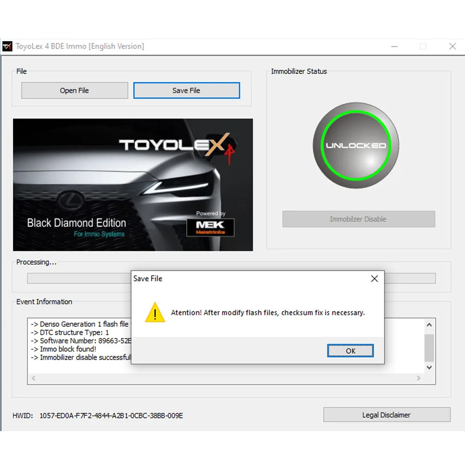Minimize the ToyoLex window
465x465 pixels.
394,46
